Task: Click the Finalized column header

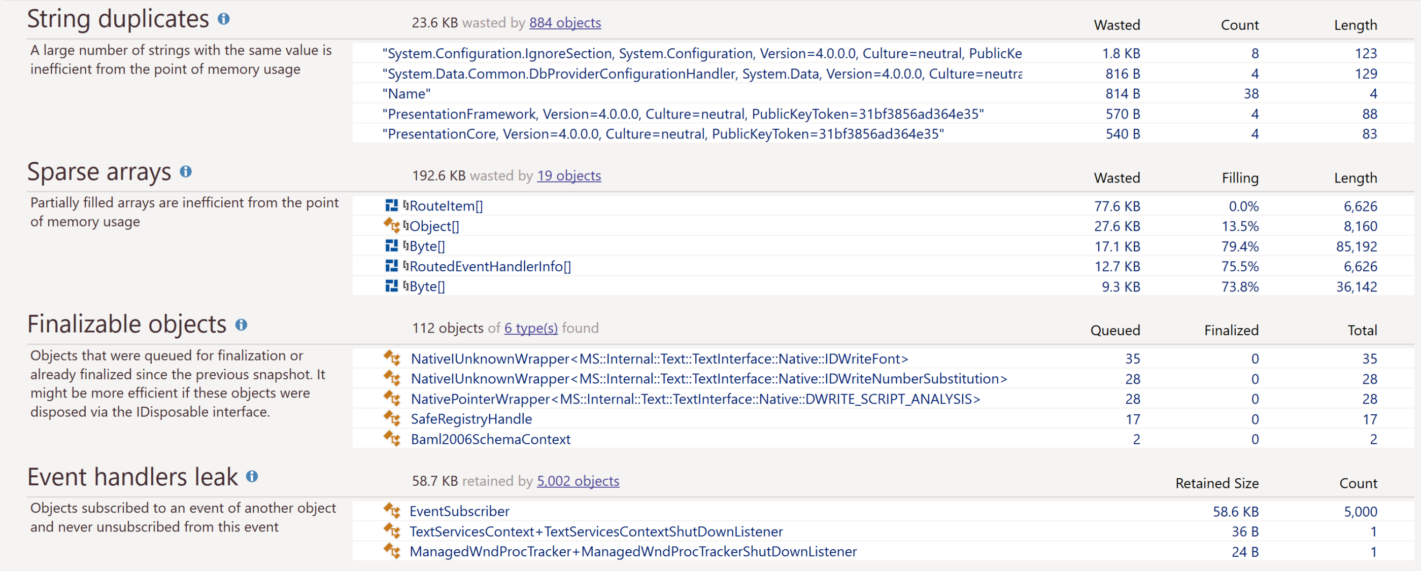Action: click(x=1231, y=330)
